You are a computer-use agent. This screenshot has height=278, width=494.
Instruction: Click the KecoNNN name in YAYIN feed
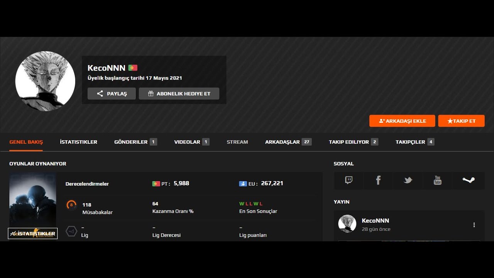tap(375, 221)
